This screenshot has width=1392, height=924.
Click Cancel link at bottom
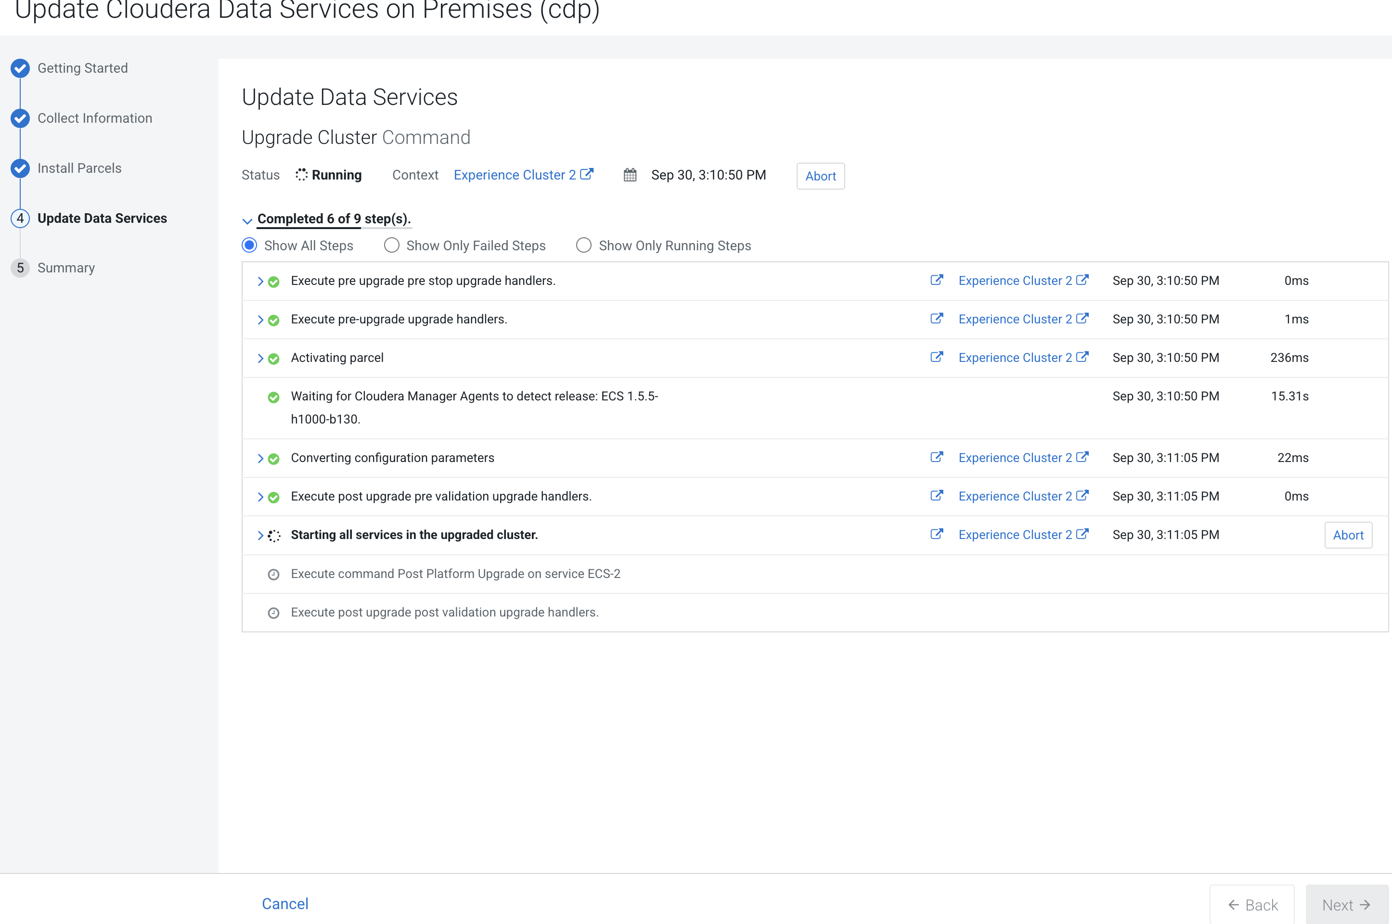point(284,904)
